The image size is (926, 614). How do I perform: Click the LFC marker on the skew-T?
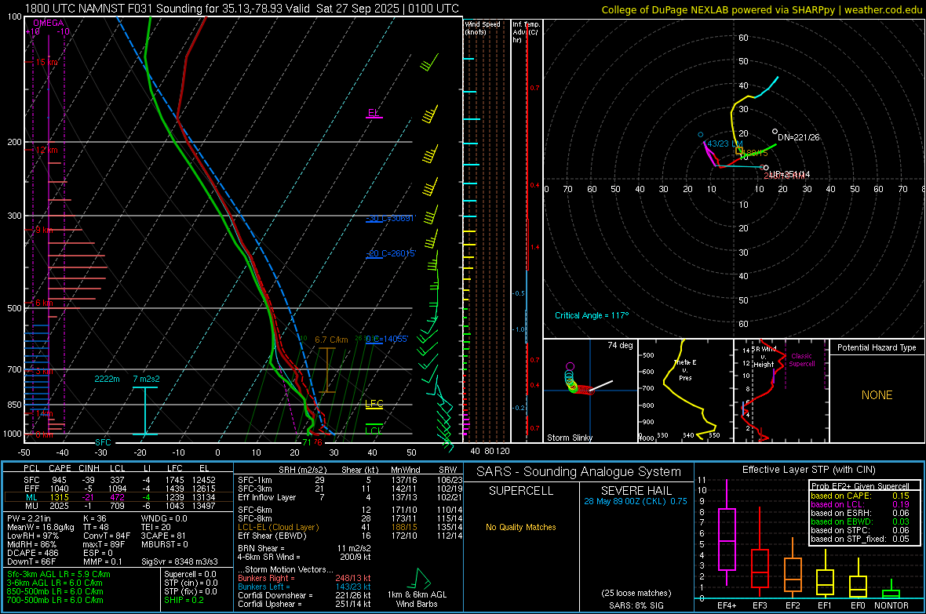click(374, 405)
